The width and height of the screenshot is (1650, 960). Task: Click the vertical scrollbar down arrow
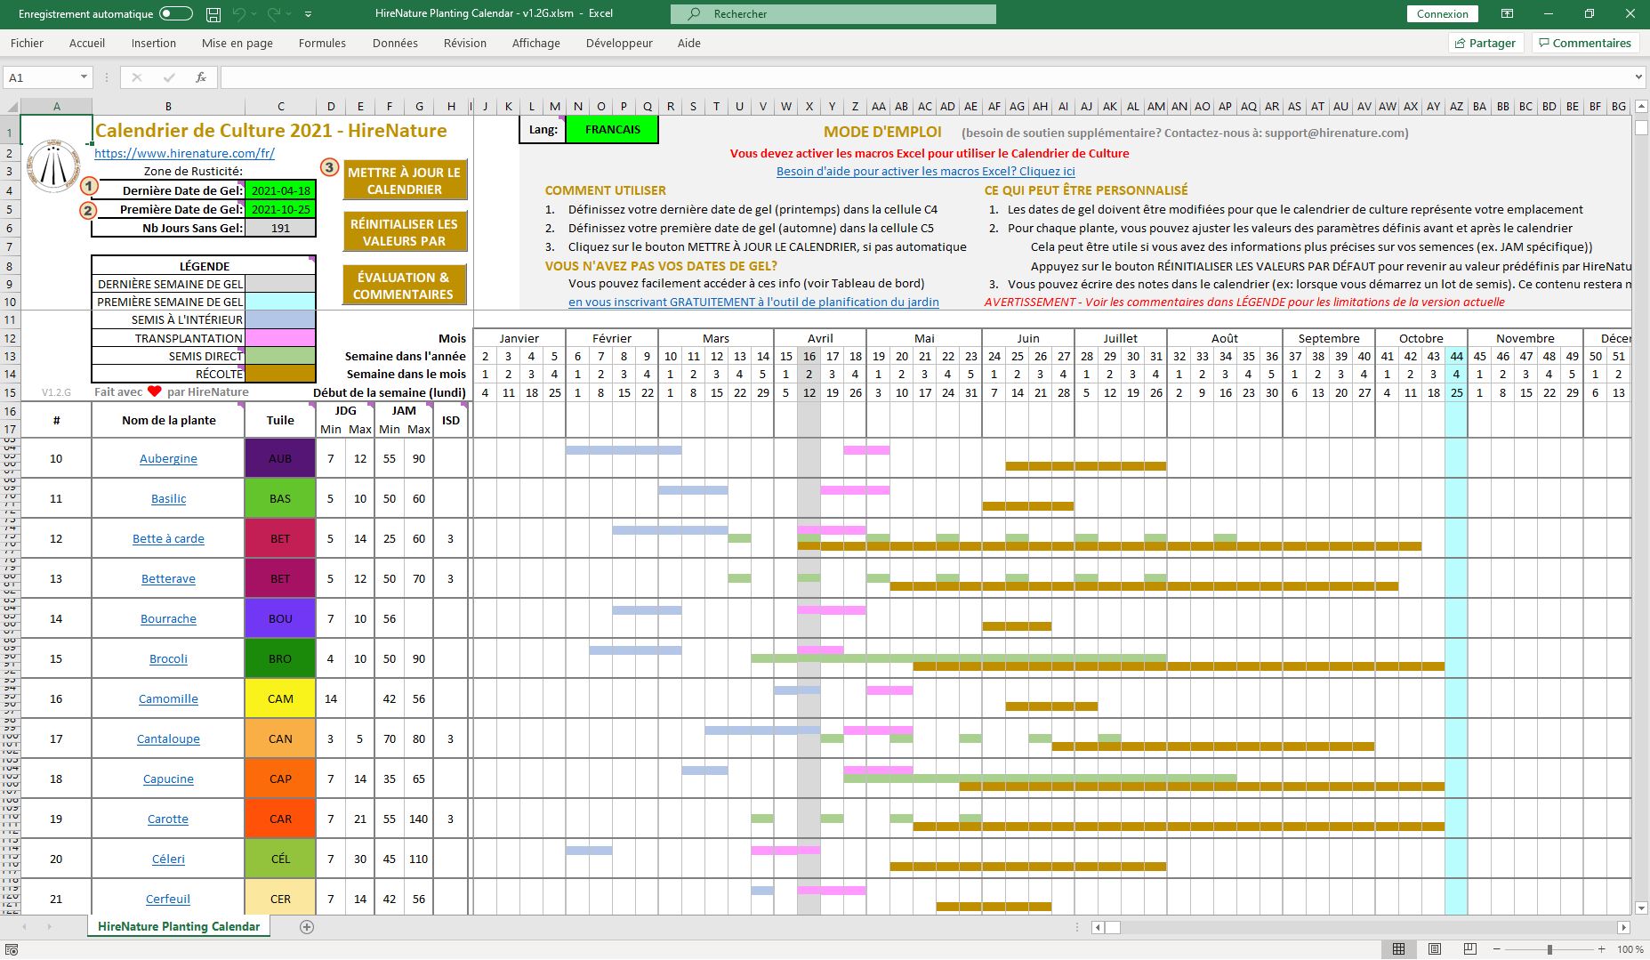1641,907
